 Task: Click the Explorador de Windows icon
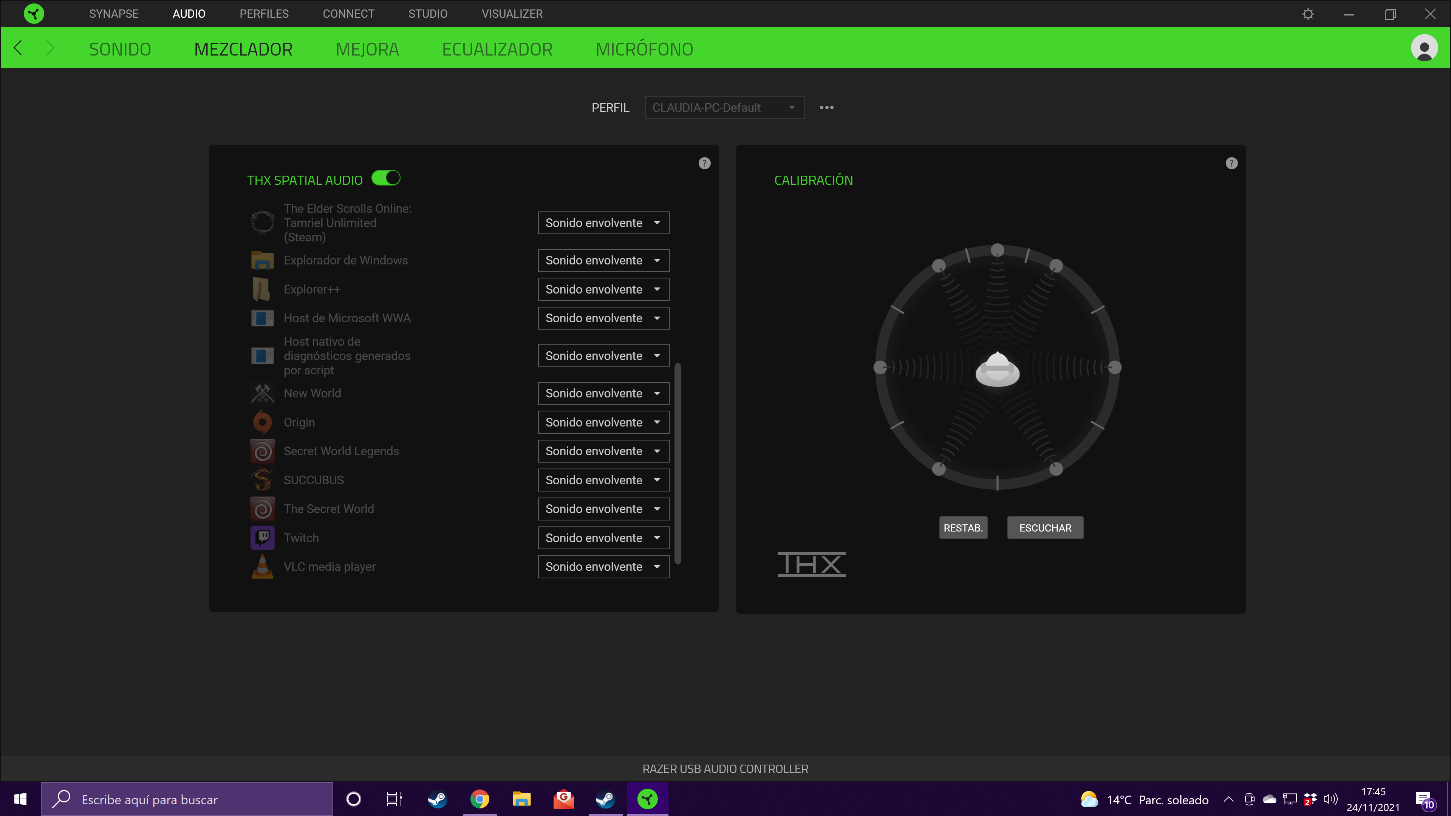pyautogui.click(x=262, y=260)
